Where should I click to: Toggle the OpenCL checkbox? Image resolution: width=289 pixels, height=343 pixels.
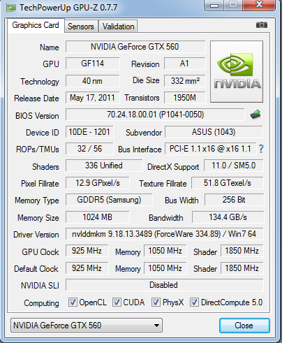click(73, 302)
